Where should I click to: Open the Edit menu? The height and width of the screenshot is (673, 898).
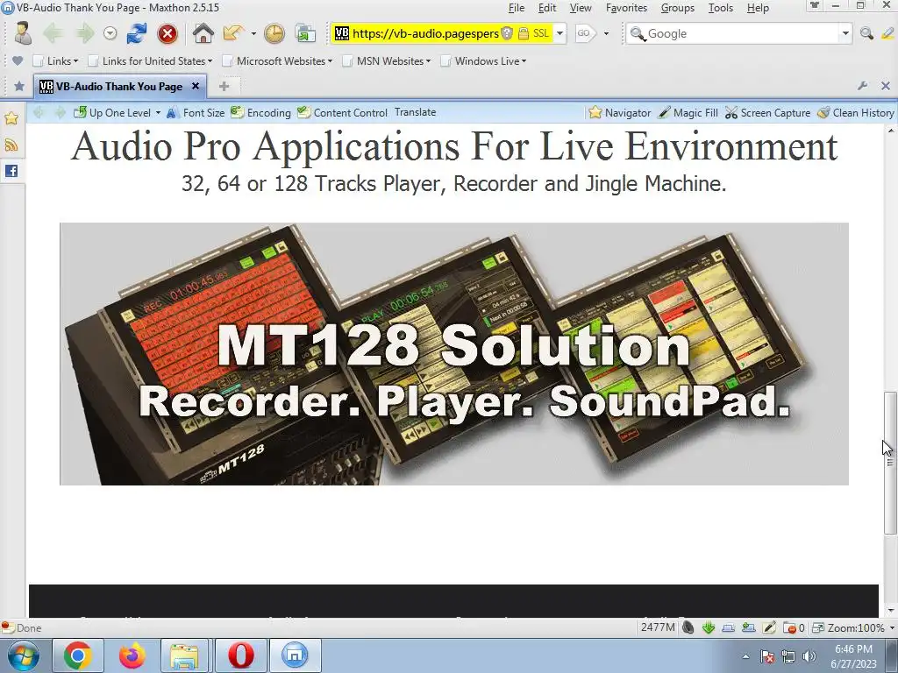(x=547, y=8)
